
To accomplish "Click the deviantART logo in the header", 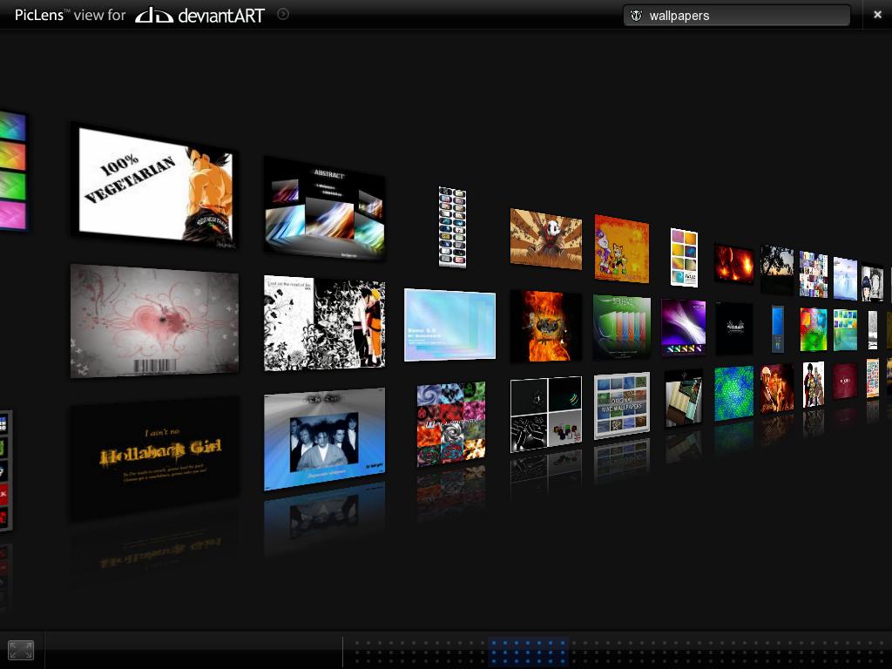I will click(199, 16).
